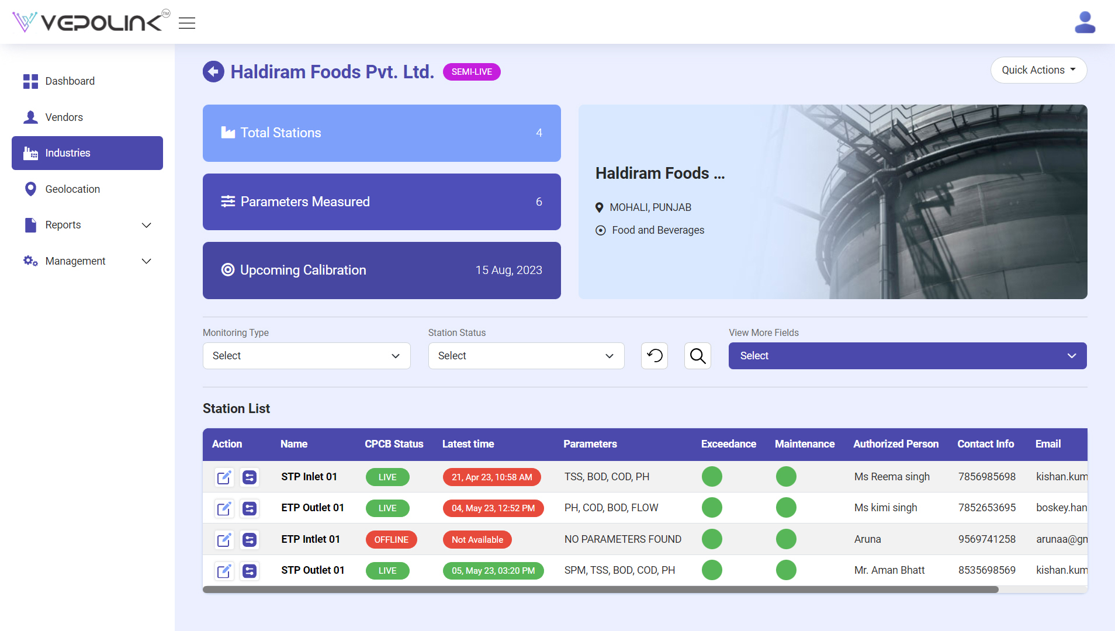Click the reset filters icon
Screen dimensions: 1115x631
coord(655,356)
